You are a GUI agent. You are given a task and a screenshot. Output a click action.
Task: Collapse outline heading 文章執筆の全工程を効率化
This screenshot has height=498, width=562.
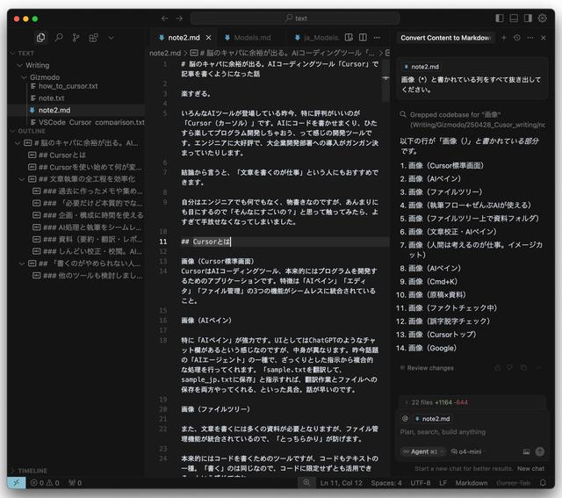pyautogui.click(x=22, y=179)
